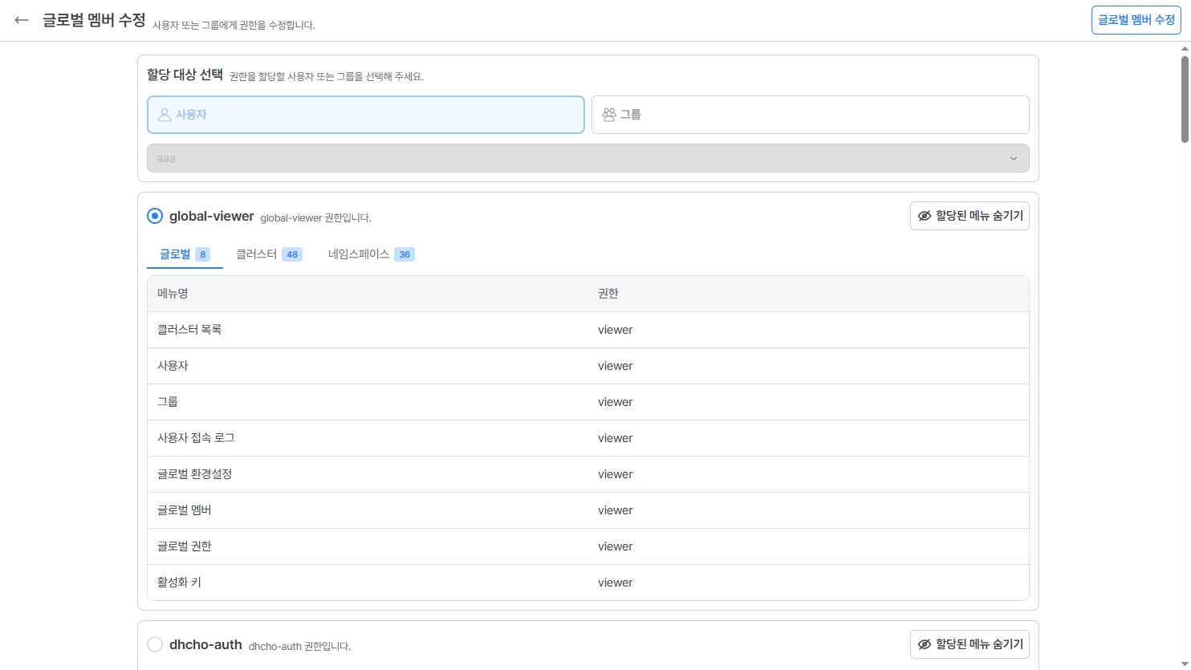Viewport: 1191px width, 670px height.
Task: Choose 사용자 as assignment target
Action: 366,115
